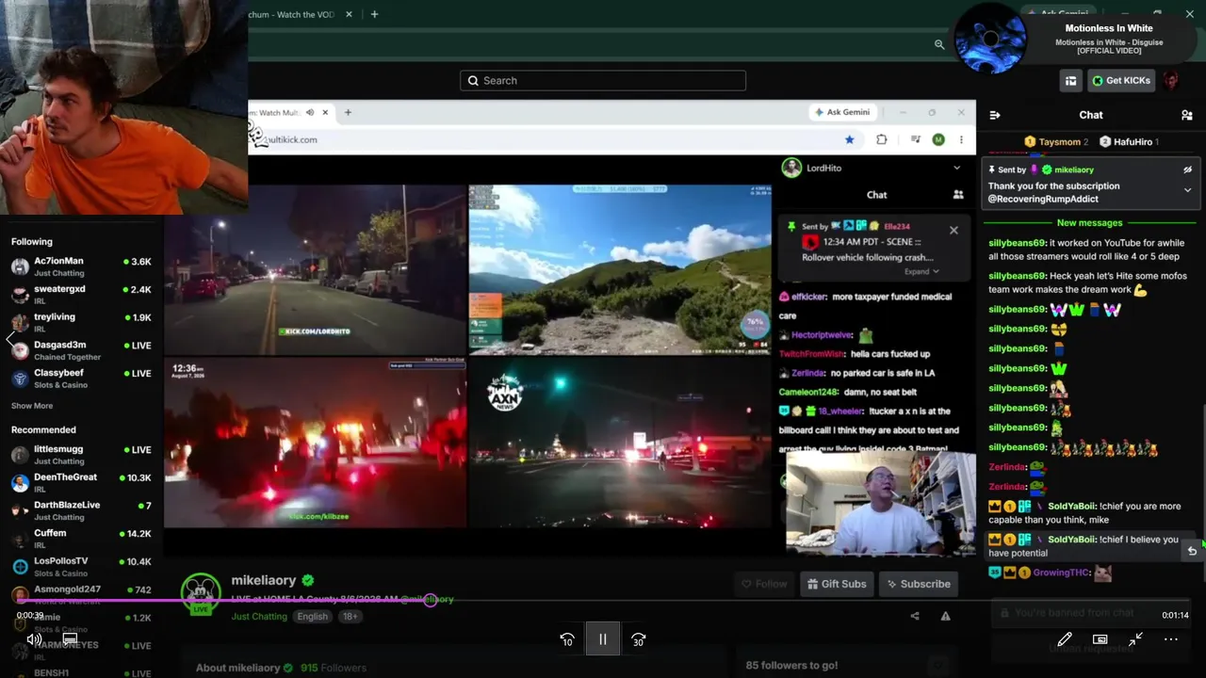Open the green M profile in inner browser
Image resolution: width=1206 pixels, height=678 pixels.
938,139
